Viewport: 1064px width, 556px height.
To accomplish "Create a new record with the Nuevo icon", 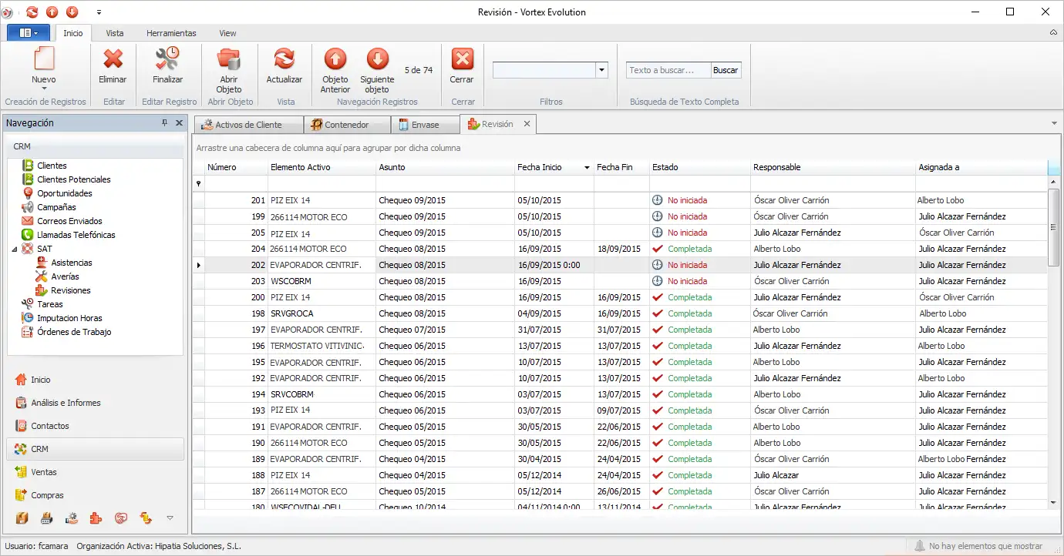I will click(x=44, y=59).
